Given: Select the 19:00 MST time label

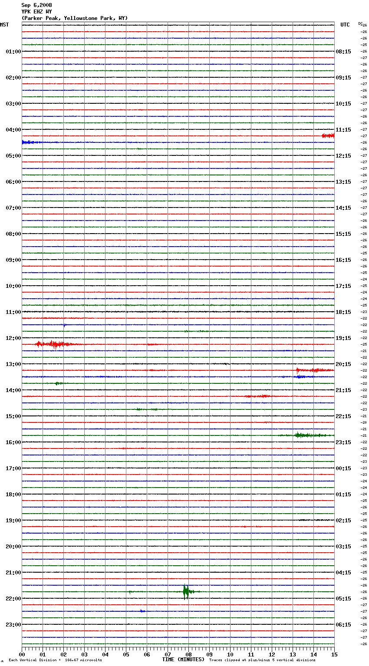Looking at the screenshot, I should click(x=13, y=521).
